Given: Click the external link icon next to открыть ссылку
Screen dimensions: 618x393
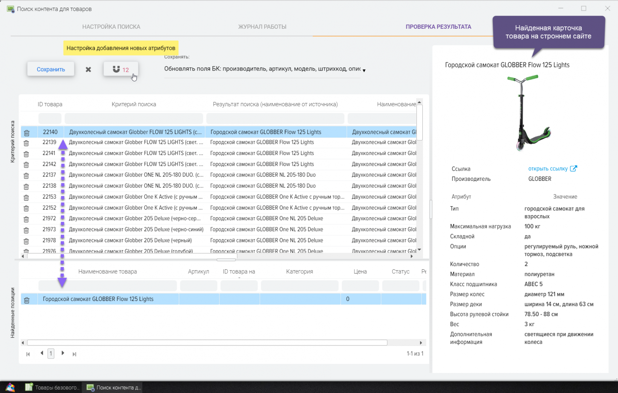Looking at the screenshot, I should (573, 168).
